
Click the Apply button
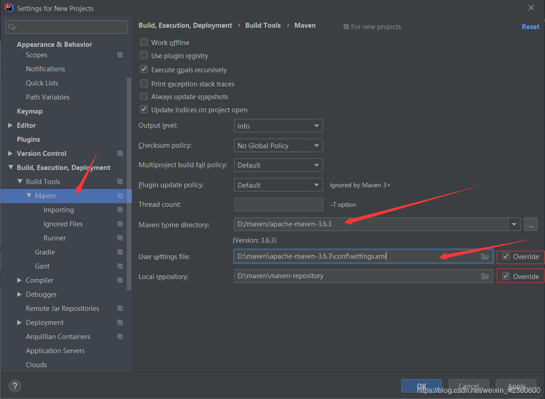pos(516,386)
